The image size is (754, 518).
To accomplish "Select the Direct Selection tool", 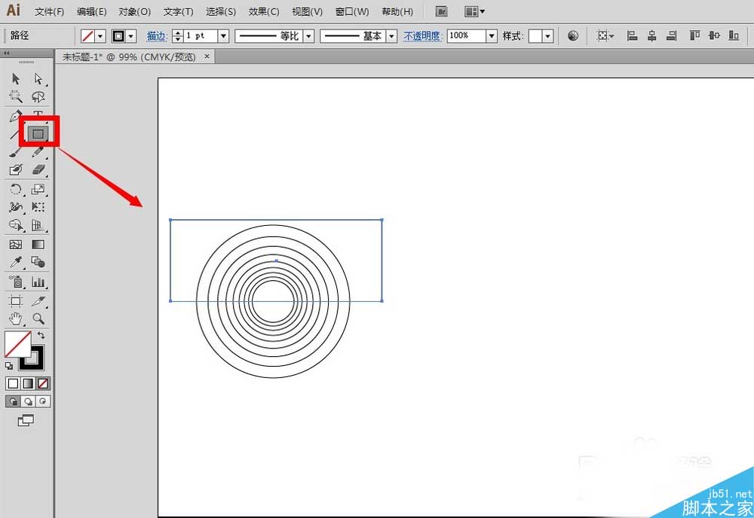I will pos(38,79).
